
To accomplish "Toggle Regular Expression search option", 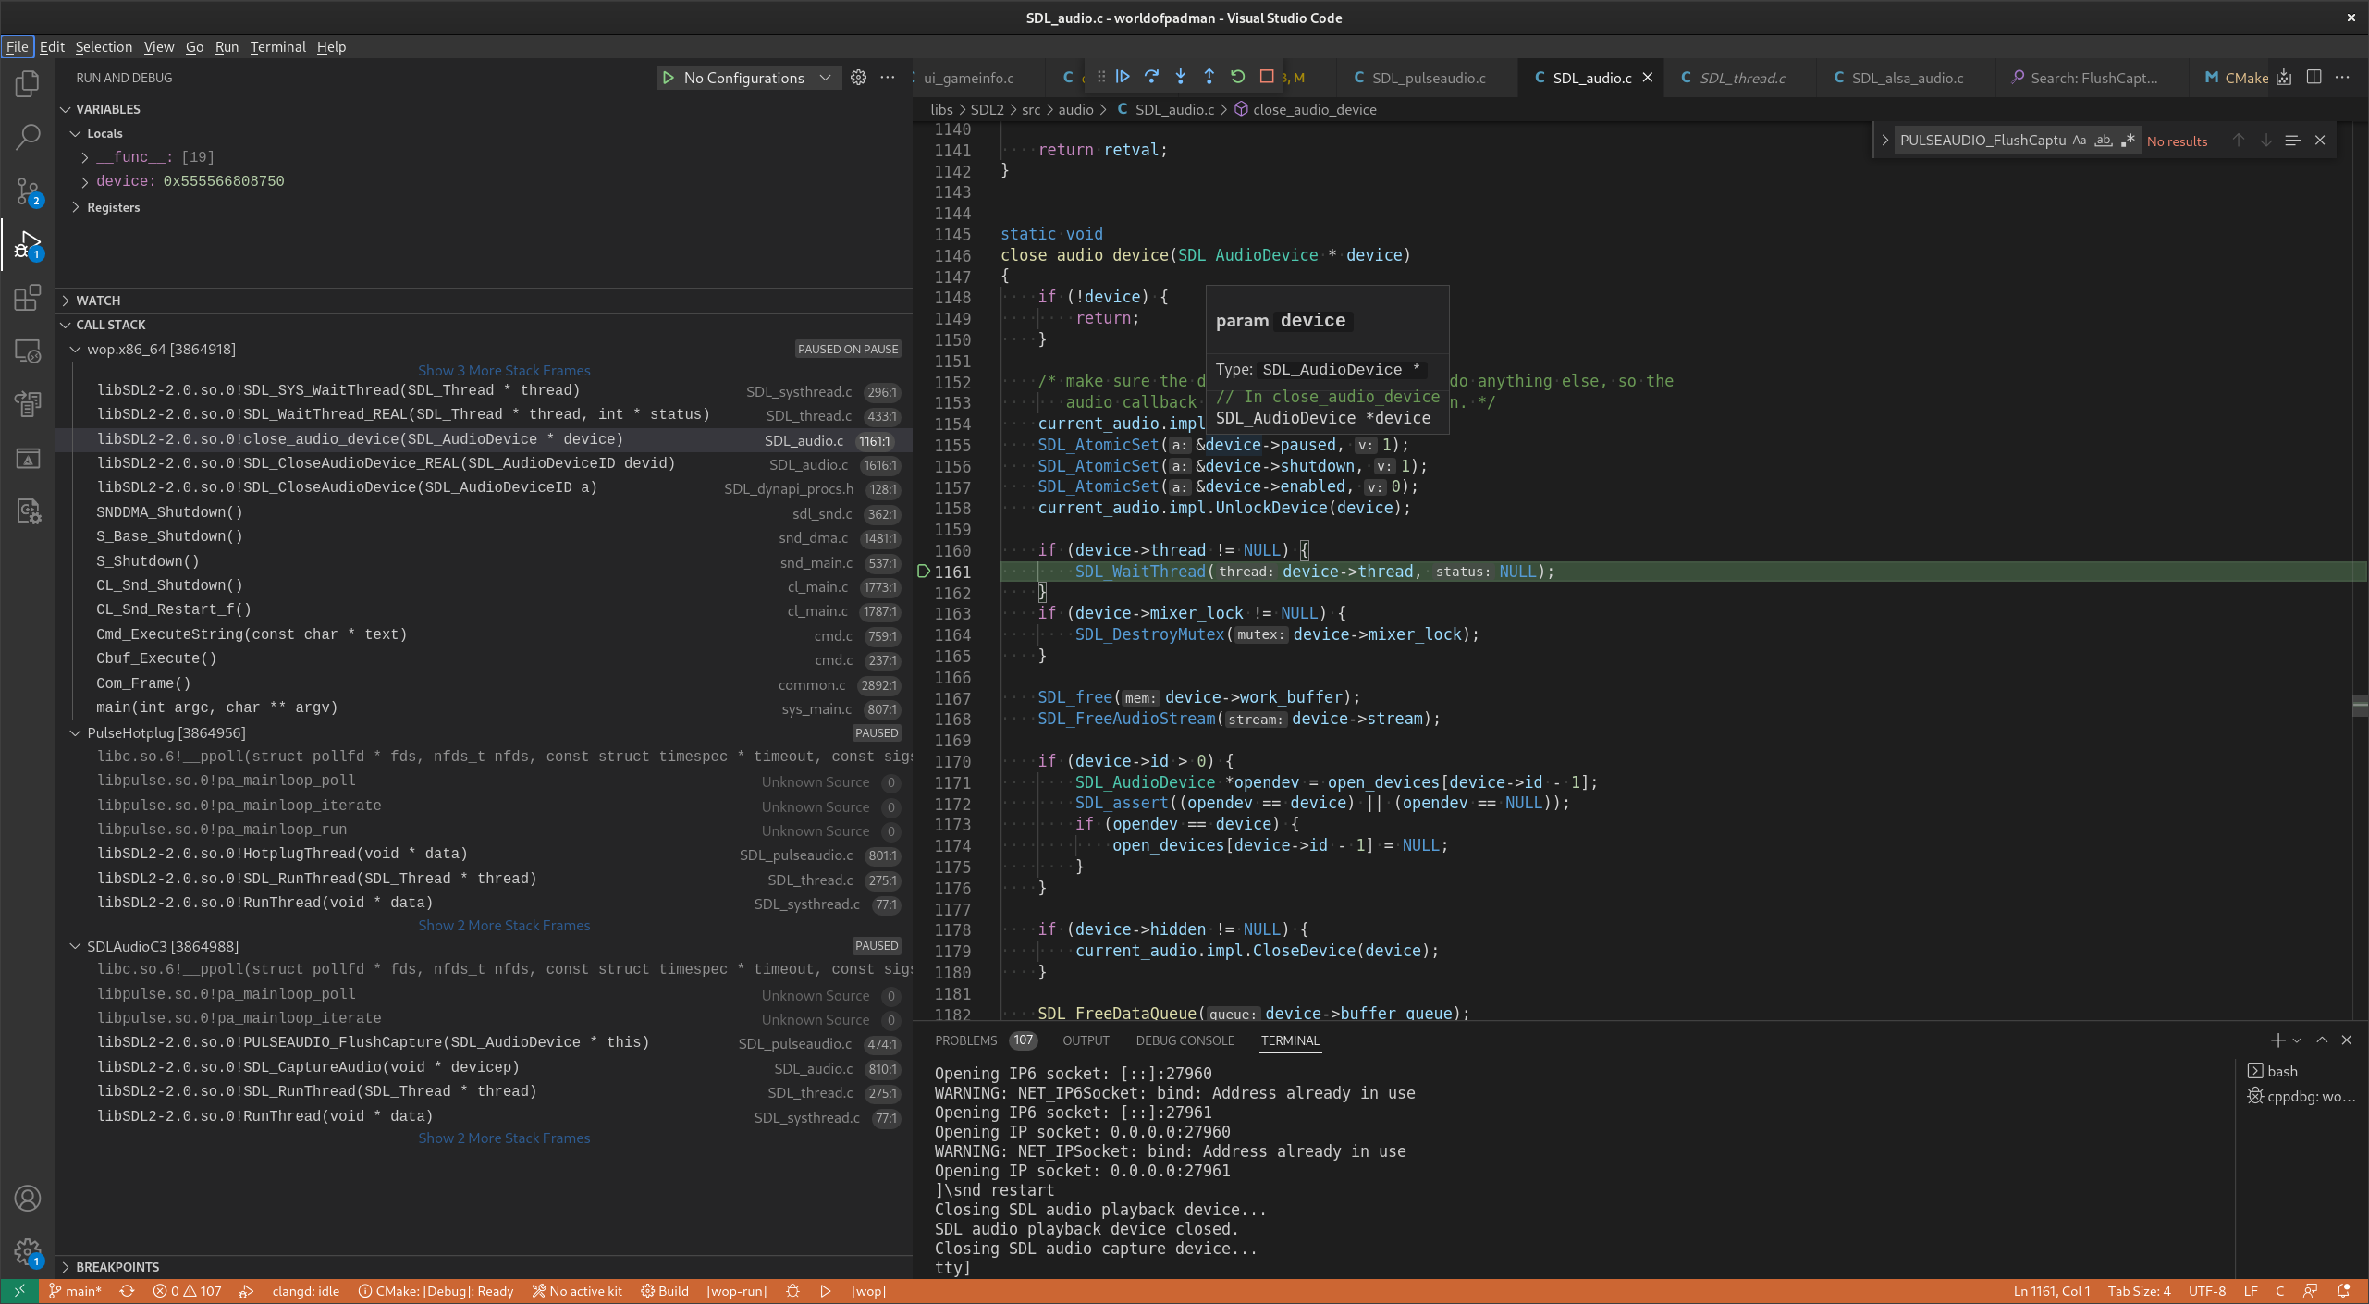I will point(2128,140).
